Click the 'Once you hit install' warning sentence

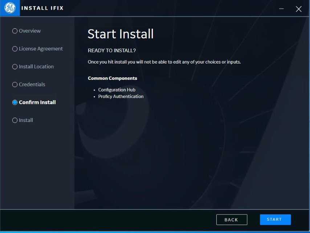(164, 62)
